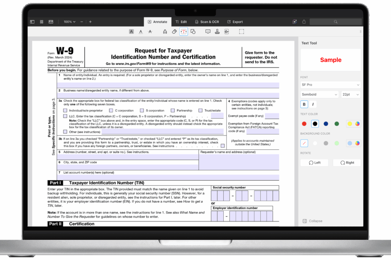
Task: Collapse the Text Tool panel
Action: click(312, 221)
